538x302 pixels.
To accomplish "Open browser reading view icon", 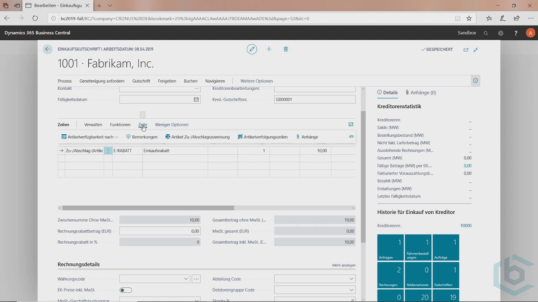I will 458,18.
